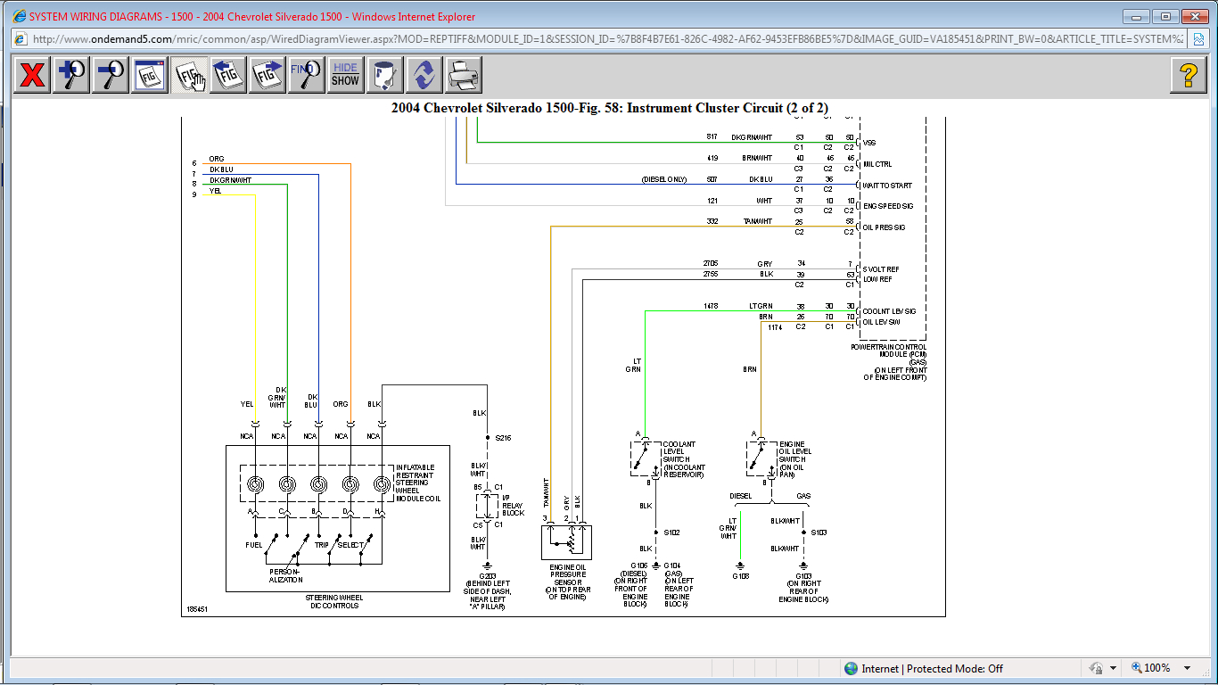Click the paint bucket color icon
Viewport: 1218px width, 685px height.
tap(385, 75)
